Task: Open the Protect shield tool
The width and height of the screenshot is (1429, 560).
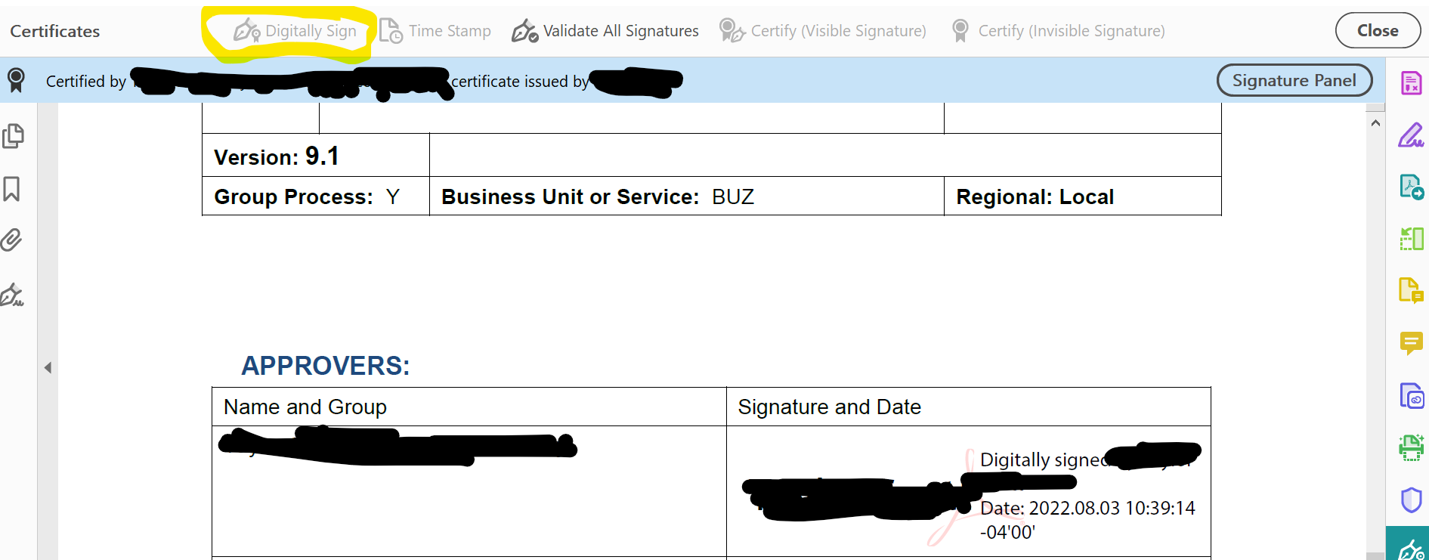Action: pos(1410,499)
